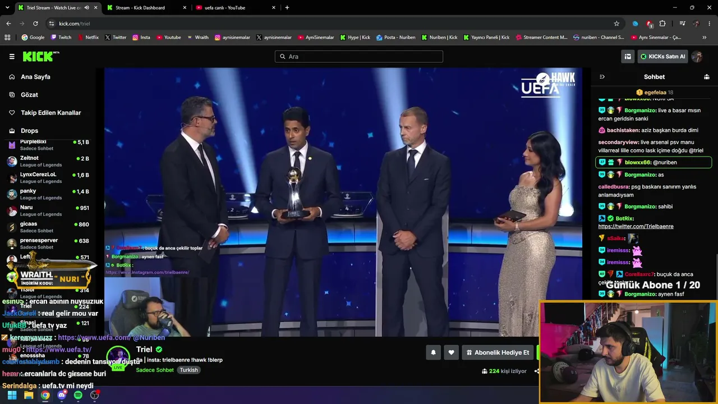The width and height of the screenshot is (718, 404).
Task: Open prensesperver channel from sidebar
Action: (48, 244)
